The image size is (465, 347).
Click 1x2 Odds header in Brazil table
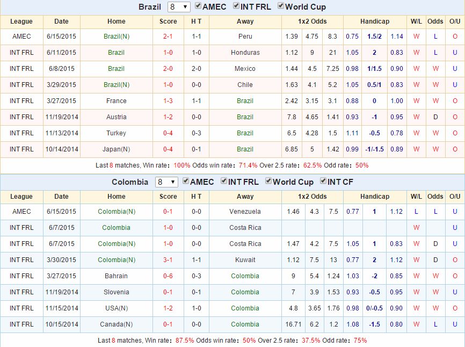313,21
